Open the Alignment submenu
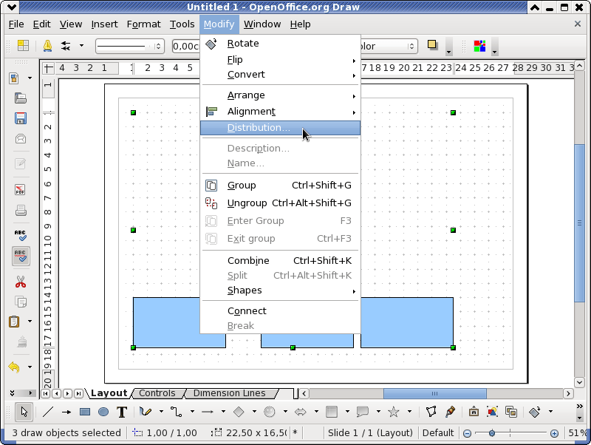The image size is (591, 445). click(280, 112)
